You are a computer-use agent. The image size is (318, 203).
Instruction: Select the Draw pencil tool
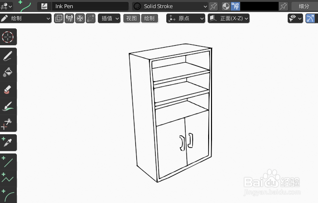click(x=8, y=56)
